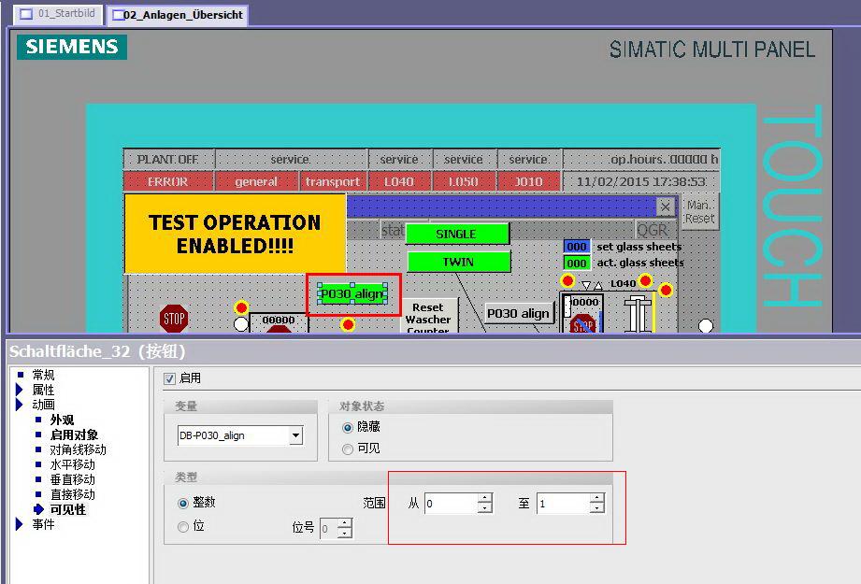Select the 可见性 animation item

pos(68,509)
